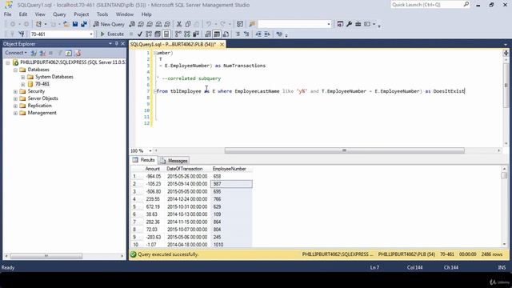Click the Activity Monitor icon
This screenshot has width=512, height=288.
[x=240, y=24]
